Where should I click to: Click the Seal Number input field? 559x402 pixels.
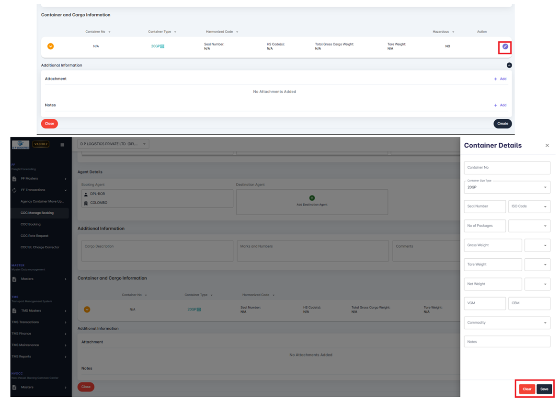[484, 207]
